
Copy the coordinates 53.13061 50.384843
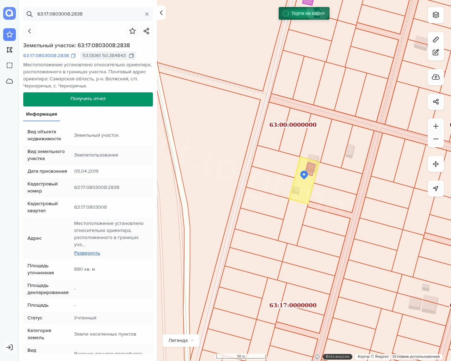[131, 56]
